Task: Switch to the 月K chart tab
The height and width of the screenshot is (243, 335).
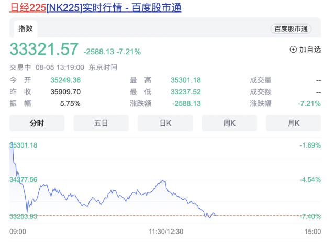Action: 294,123
